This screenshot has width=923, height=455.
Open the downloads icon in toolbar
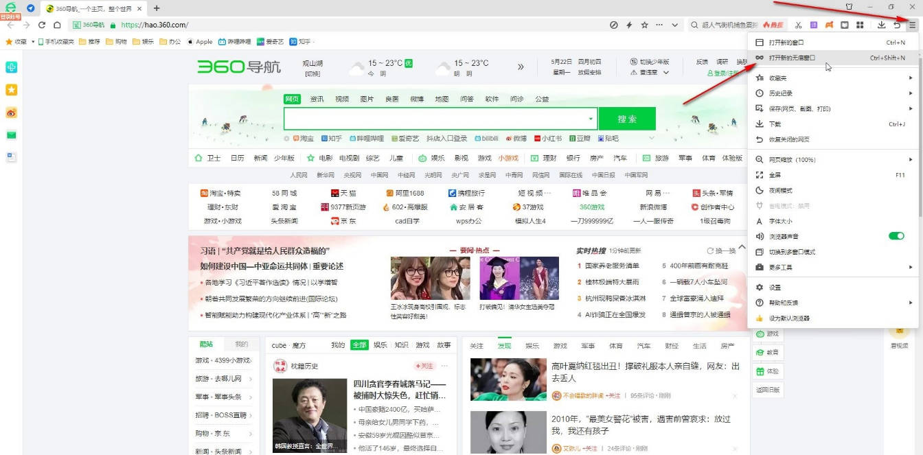[881, 25]
